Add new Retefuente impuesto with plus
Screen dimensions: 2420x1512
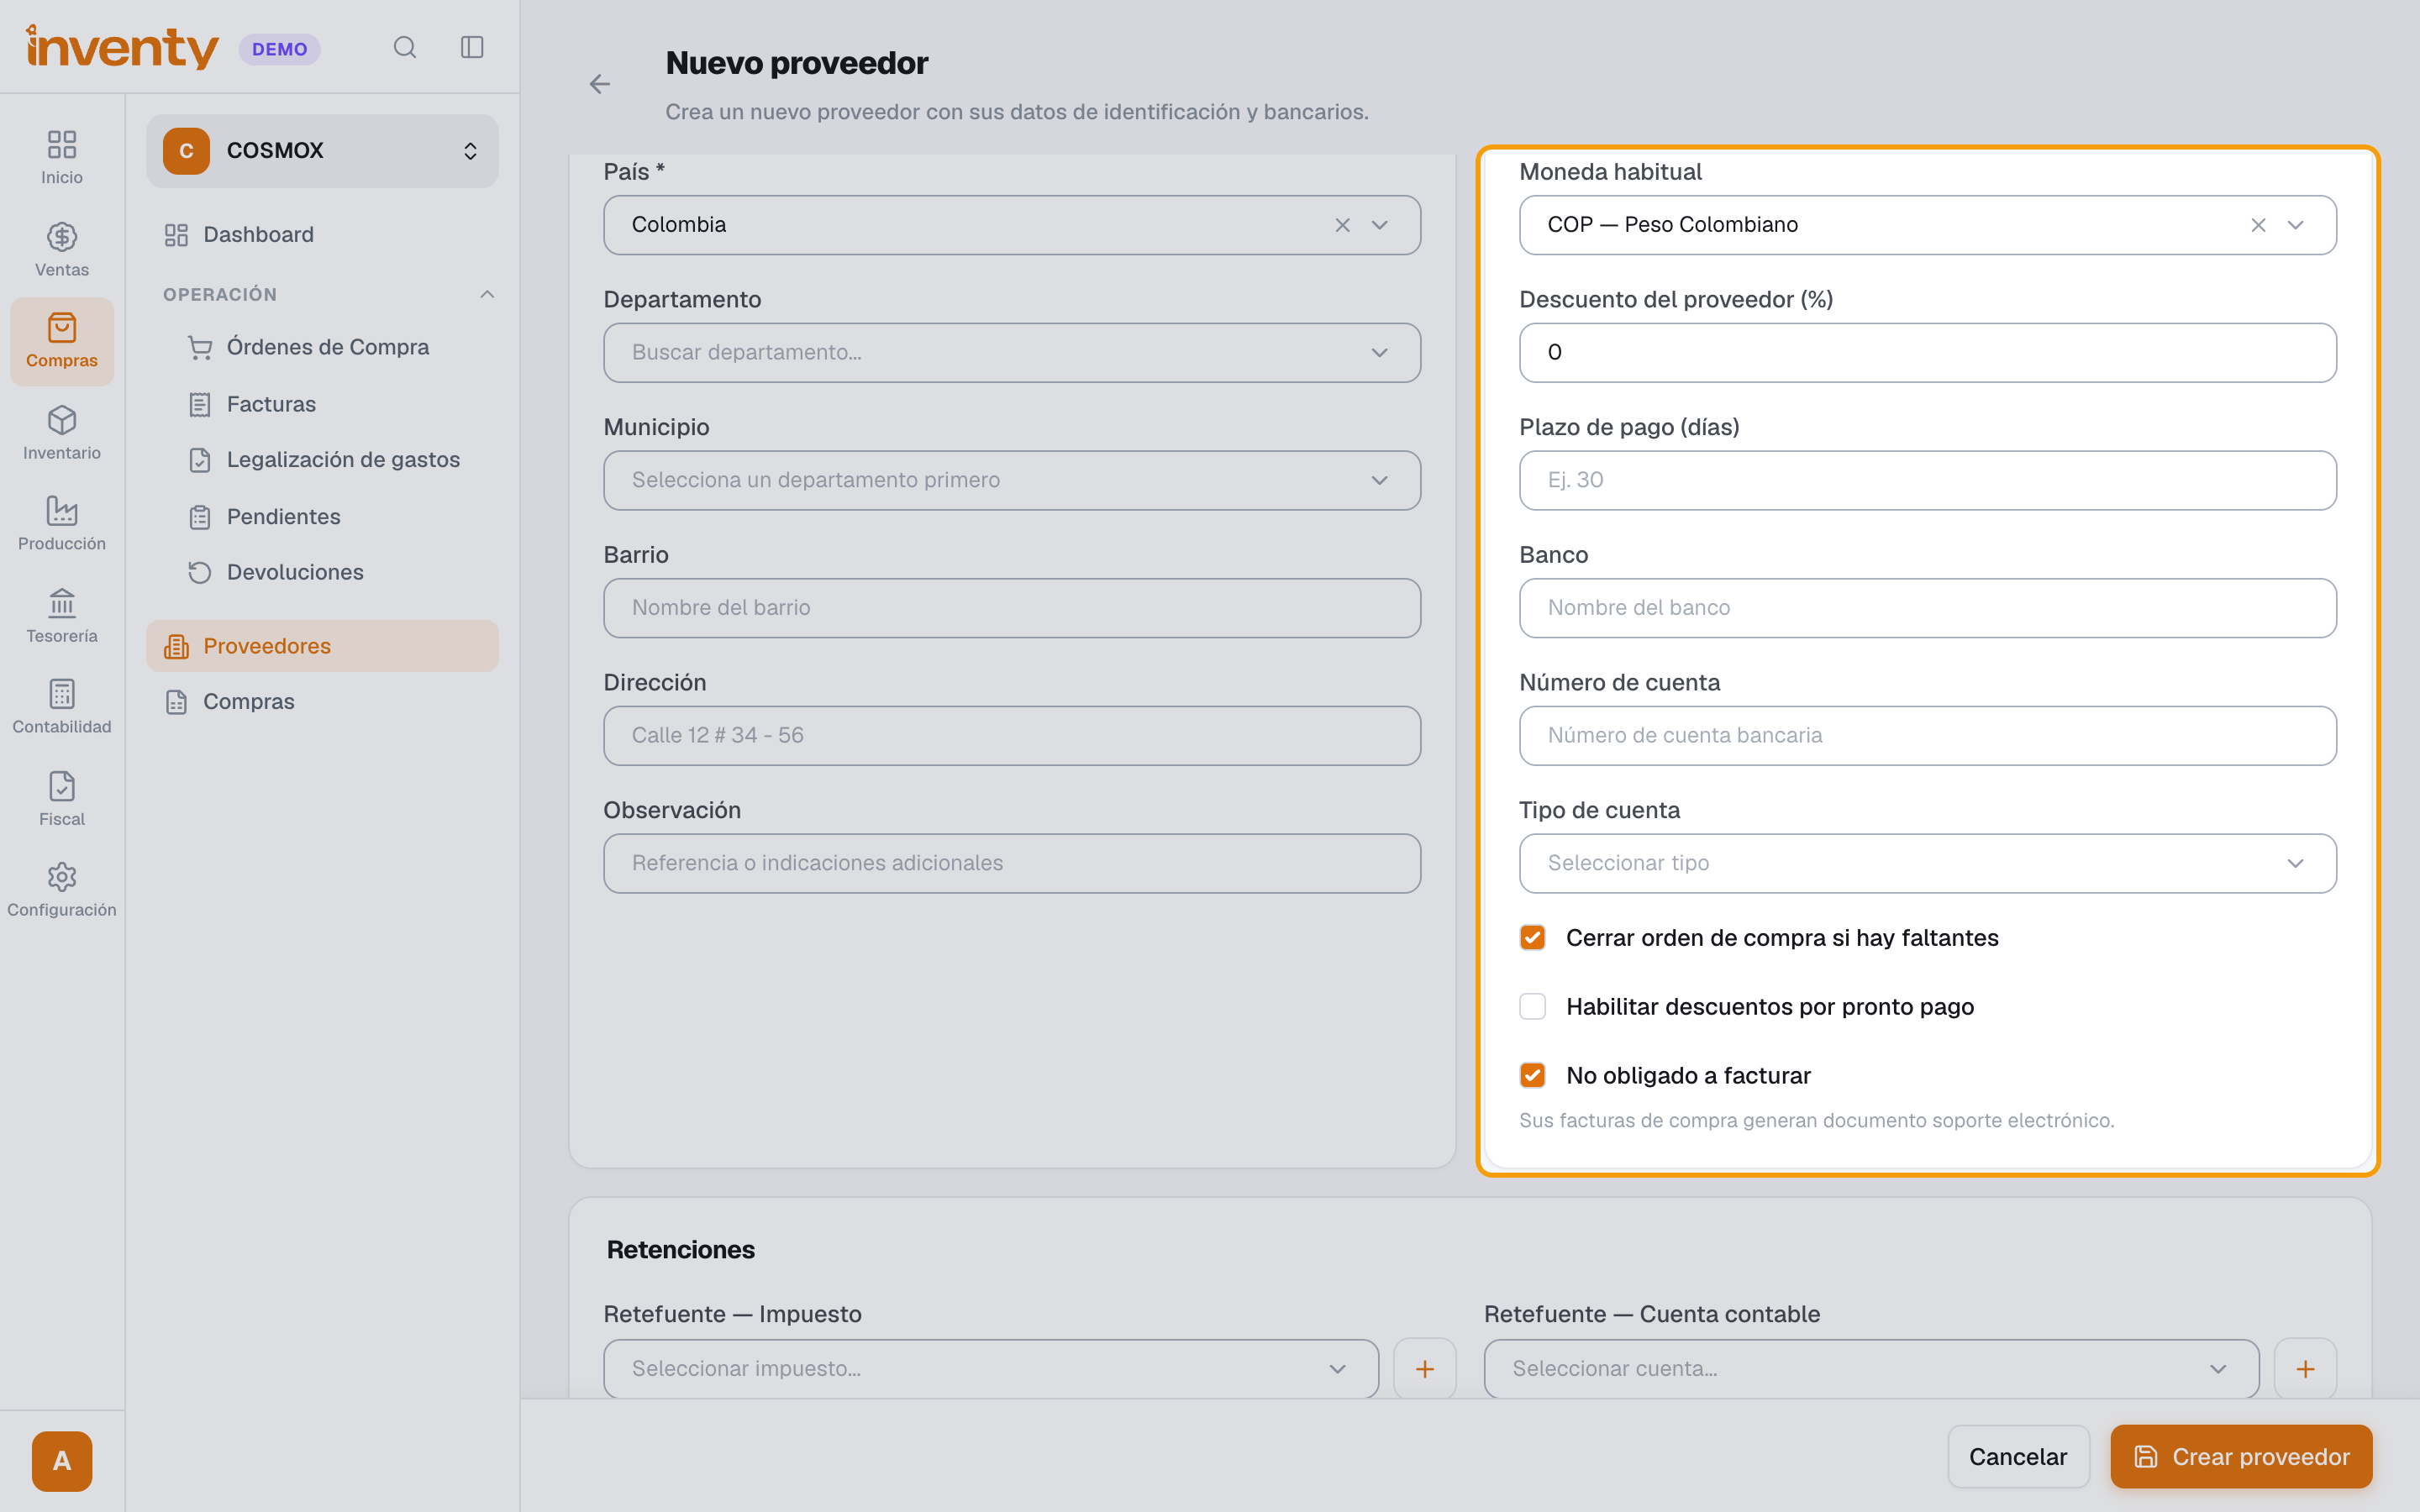pos(1424,1368)
